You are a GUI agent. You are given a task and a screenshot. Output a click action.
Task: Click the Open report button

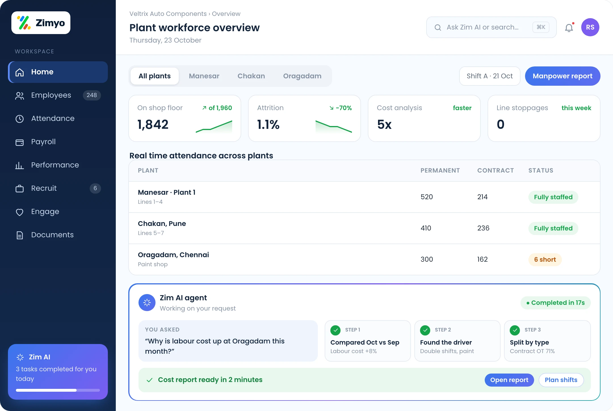(x=509, y=380)
